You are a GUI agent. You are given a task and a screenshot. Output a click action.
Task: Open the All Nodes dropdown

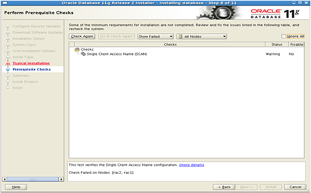[x=202, y=36]
